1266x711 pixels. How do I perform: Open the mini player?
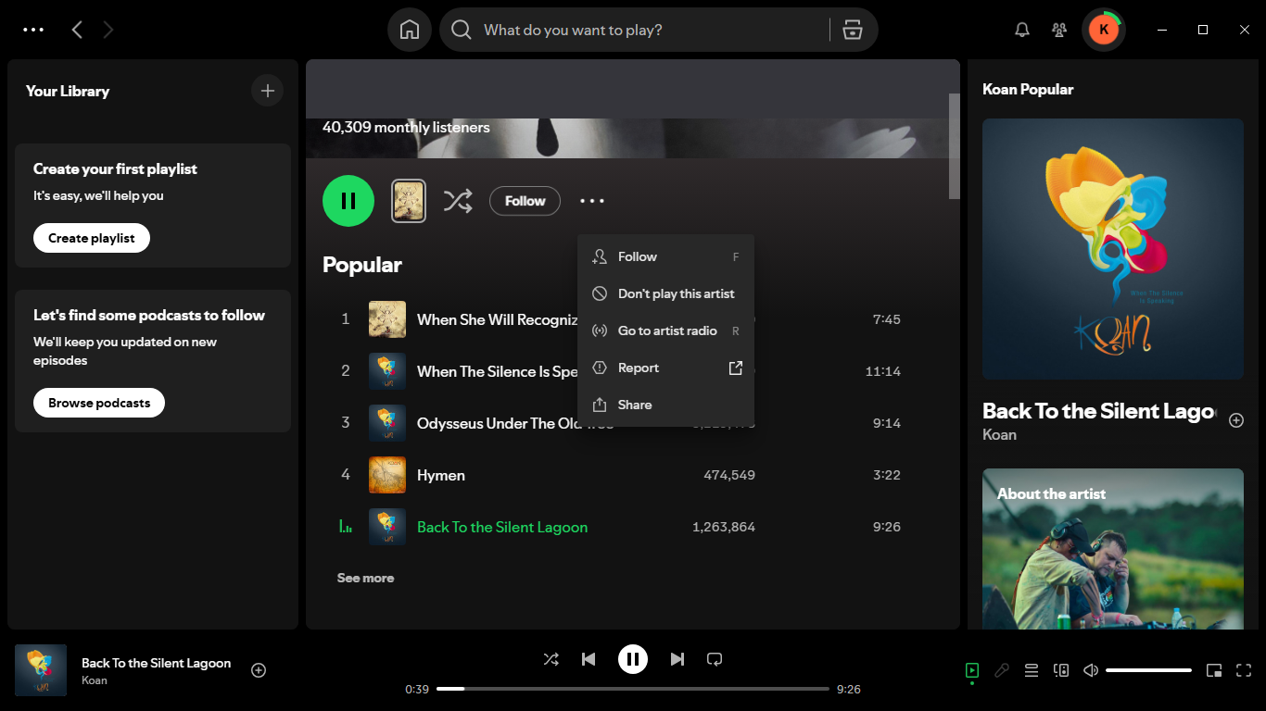[1214, 670]
